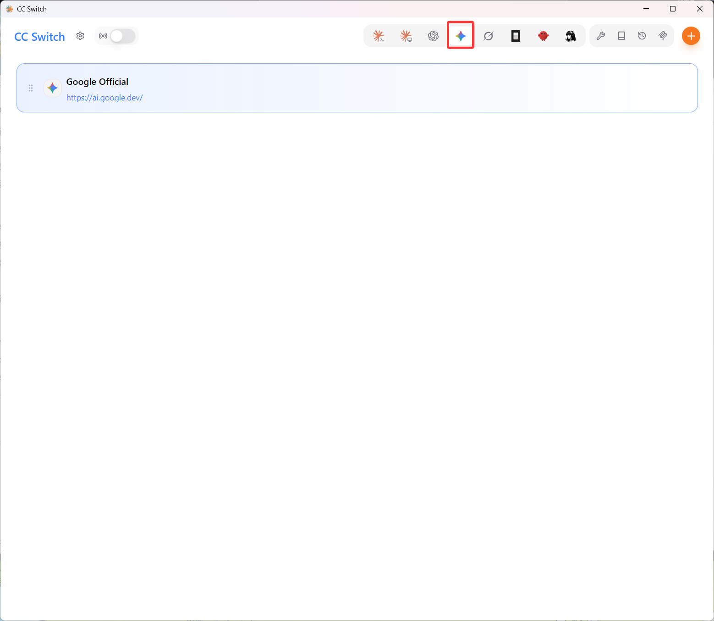714x621 pixels.
Task: Show history via the clock-arrow icon
Action: pos(642,36)
